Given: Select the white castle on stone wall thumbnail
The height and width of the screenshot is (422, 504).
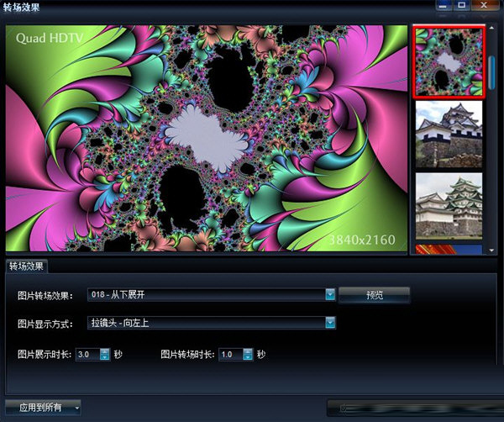Looking at the screenshot, I should tap(449, 135).
